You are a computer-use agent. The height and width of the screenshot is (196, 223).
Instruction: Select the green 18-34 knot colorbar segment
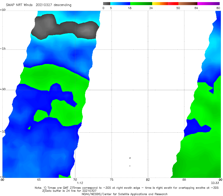pyautogui.click(x=141, y=4)
